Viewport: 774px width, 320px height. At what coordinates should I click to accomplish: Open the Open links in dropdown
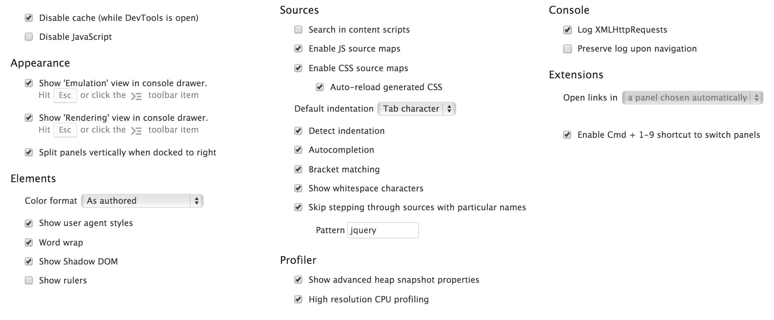click(693, 98)
